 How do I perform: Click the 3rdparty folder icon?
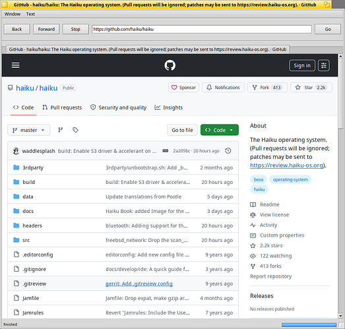[x=16, y=167]
